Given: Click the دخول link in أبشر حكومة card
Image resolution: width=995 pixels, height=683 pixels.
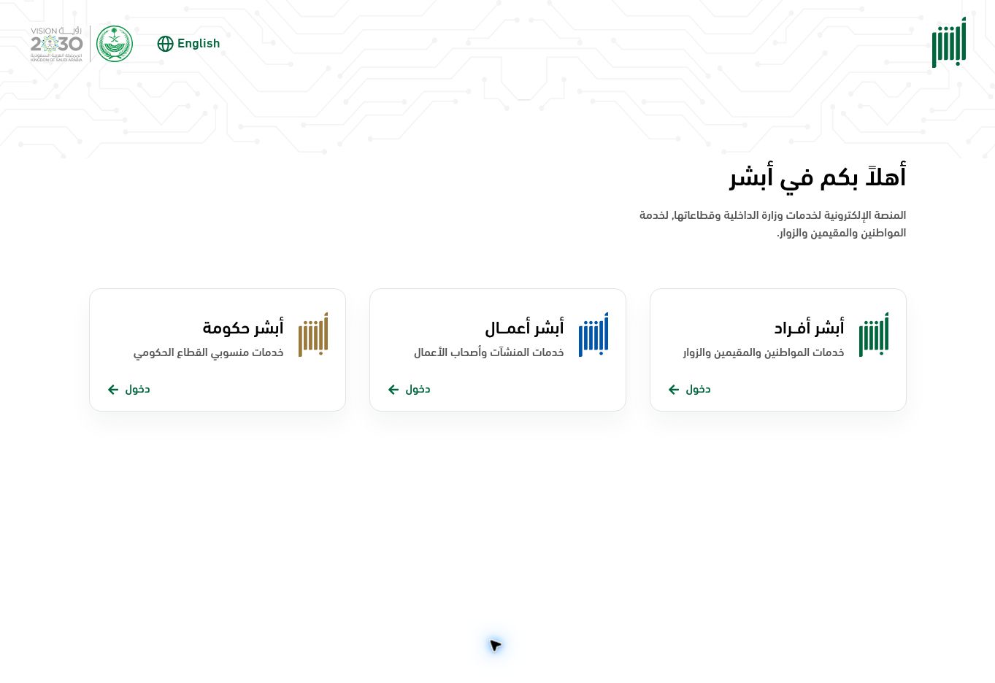Looking at the screenshot, I should 137,389.
